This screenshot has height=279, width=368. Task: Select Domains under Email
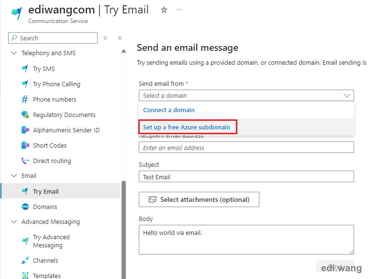click(x=45, y=207)
